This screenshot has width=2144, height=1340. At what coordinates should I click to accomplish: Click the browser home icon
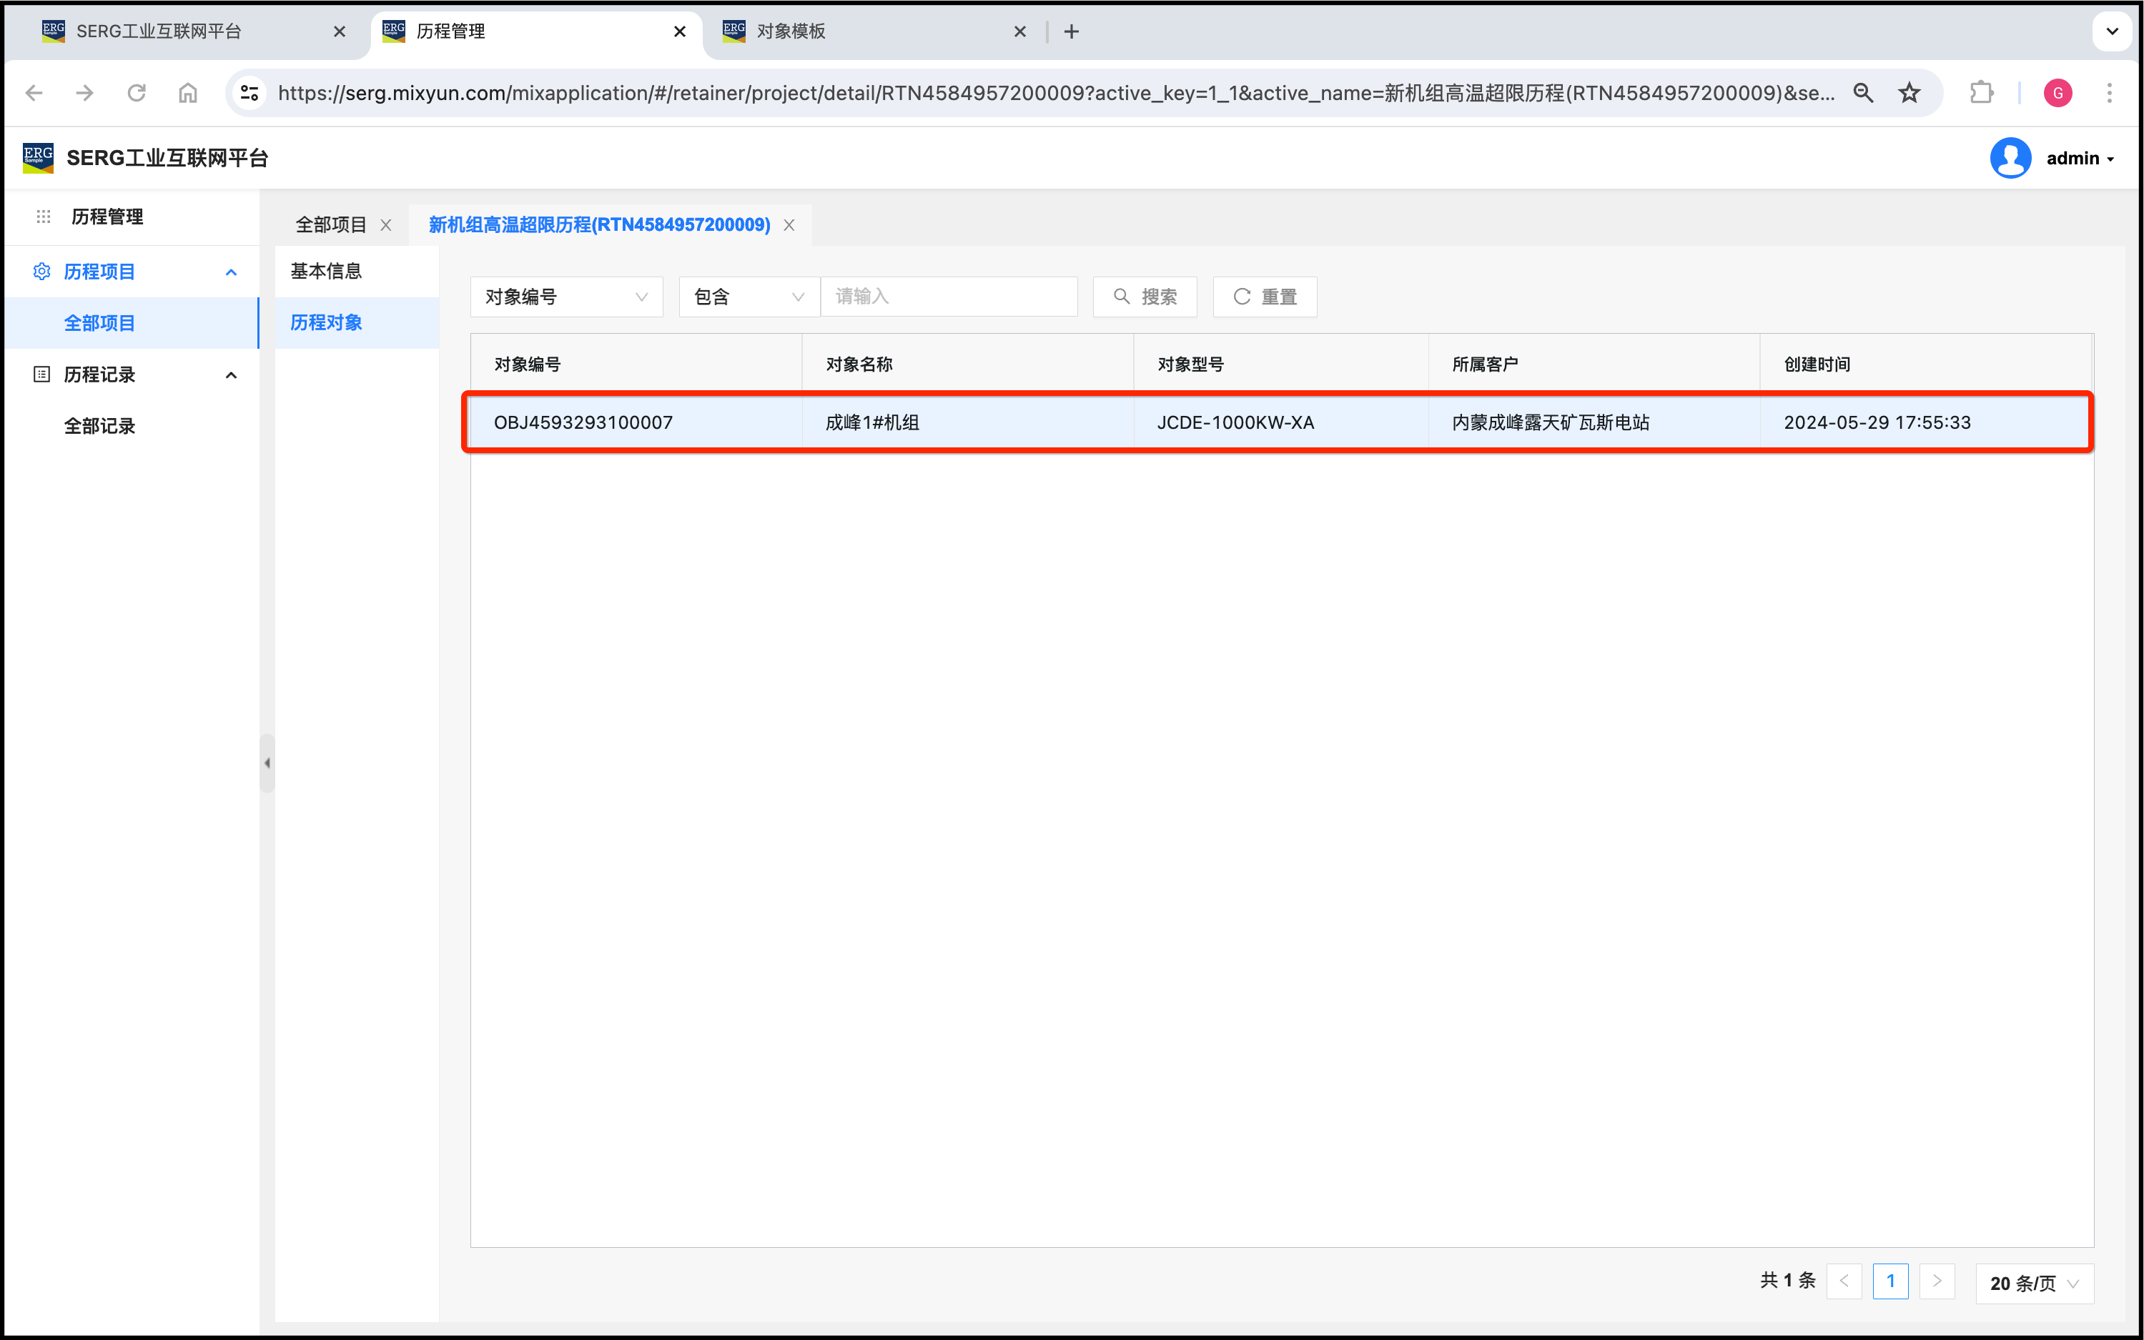pyautogui.click(x=188, y=93)
